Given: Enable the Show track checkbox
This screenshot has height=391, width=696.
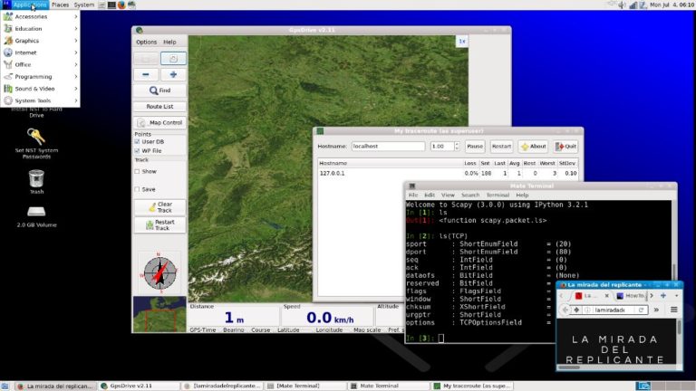Looking at the screenshot, I should pyautogui.click(x=137, y=171).
